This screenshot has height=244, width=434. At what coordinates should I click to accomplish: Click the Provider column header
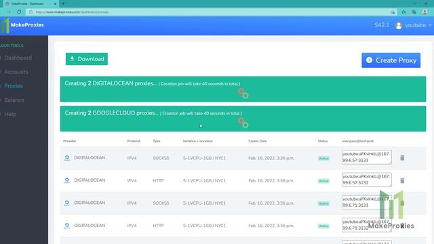pyautogui.click(x=69, y=141)
